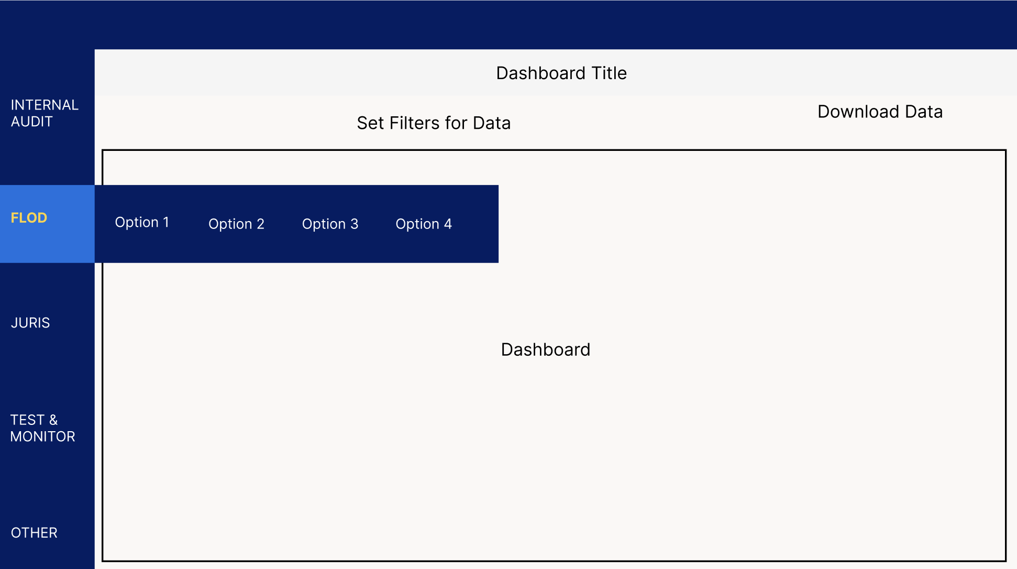The width and height of the screenshot is (1017, 569).
Task: Pick Option 4 from the flyout menu
Action: [424, 224]
